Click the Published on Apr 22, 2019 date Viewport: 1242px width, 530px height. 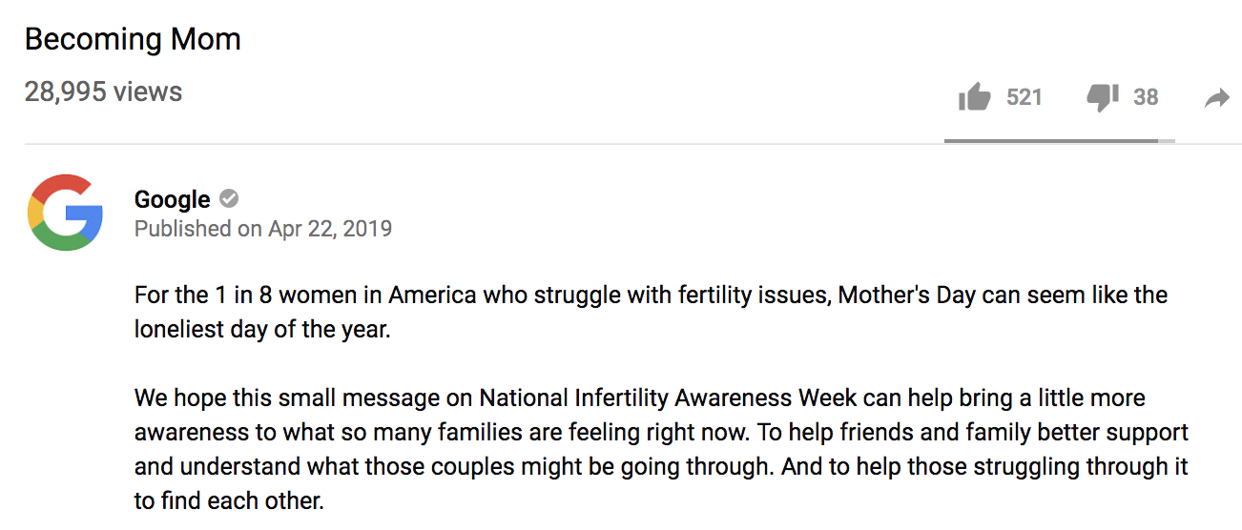coord(263,229)
